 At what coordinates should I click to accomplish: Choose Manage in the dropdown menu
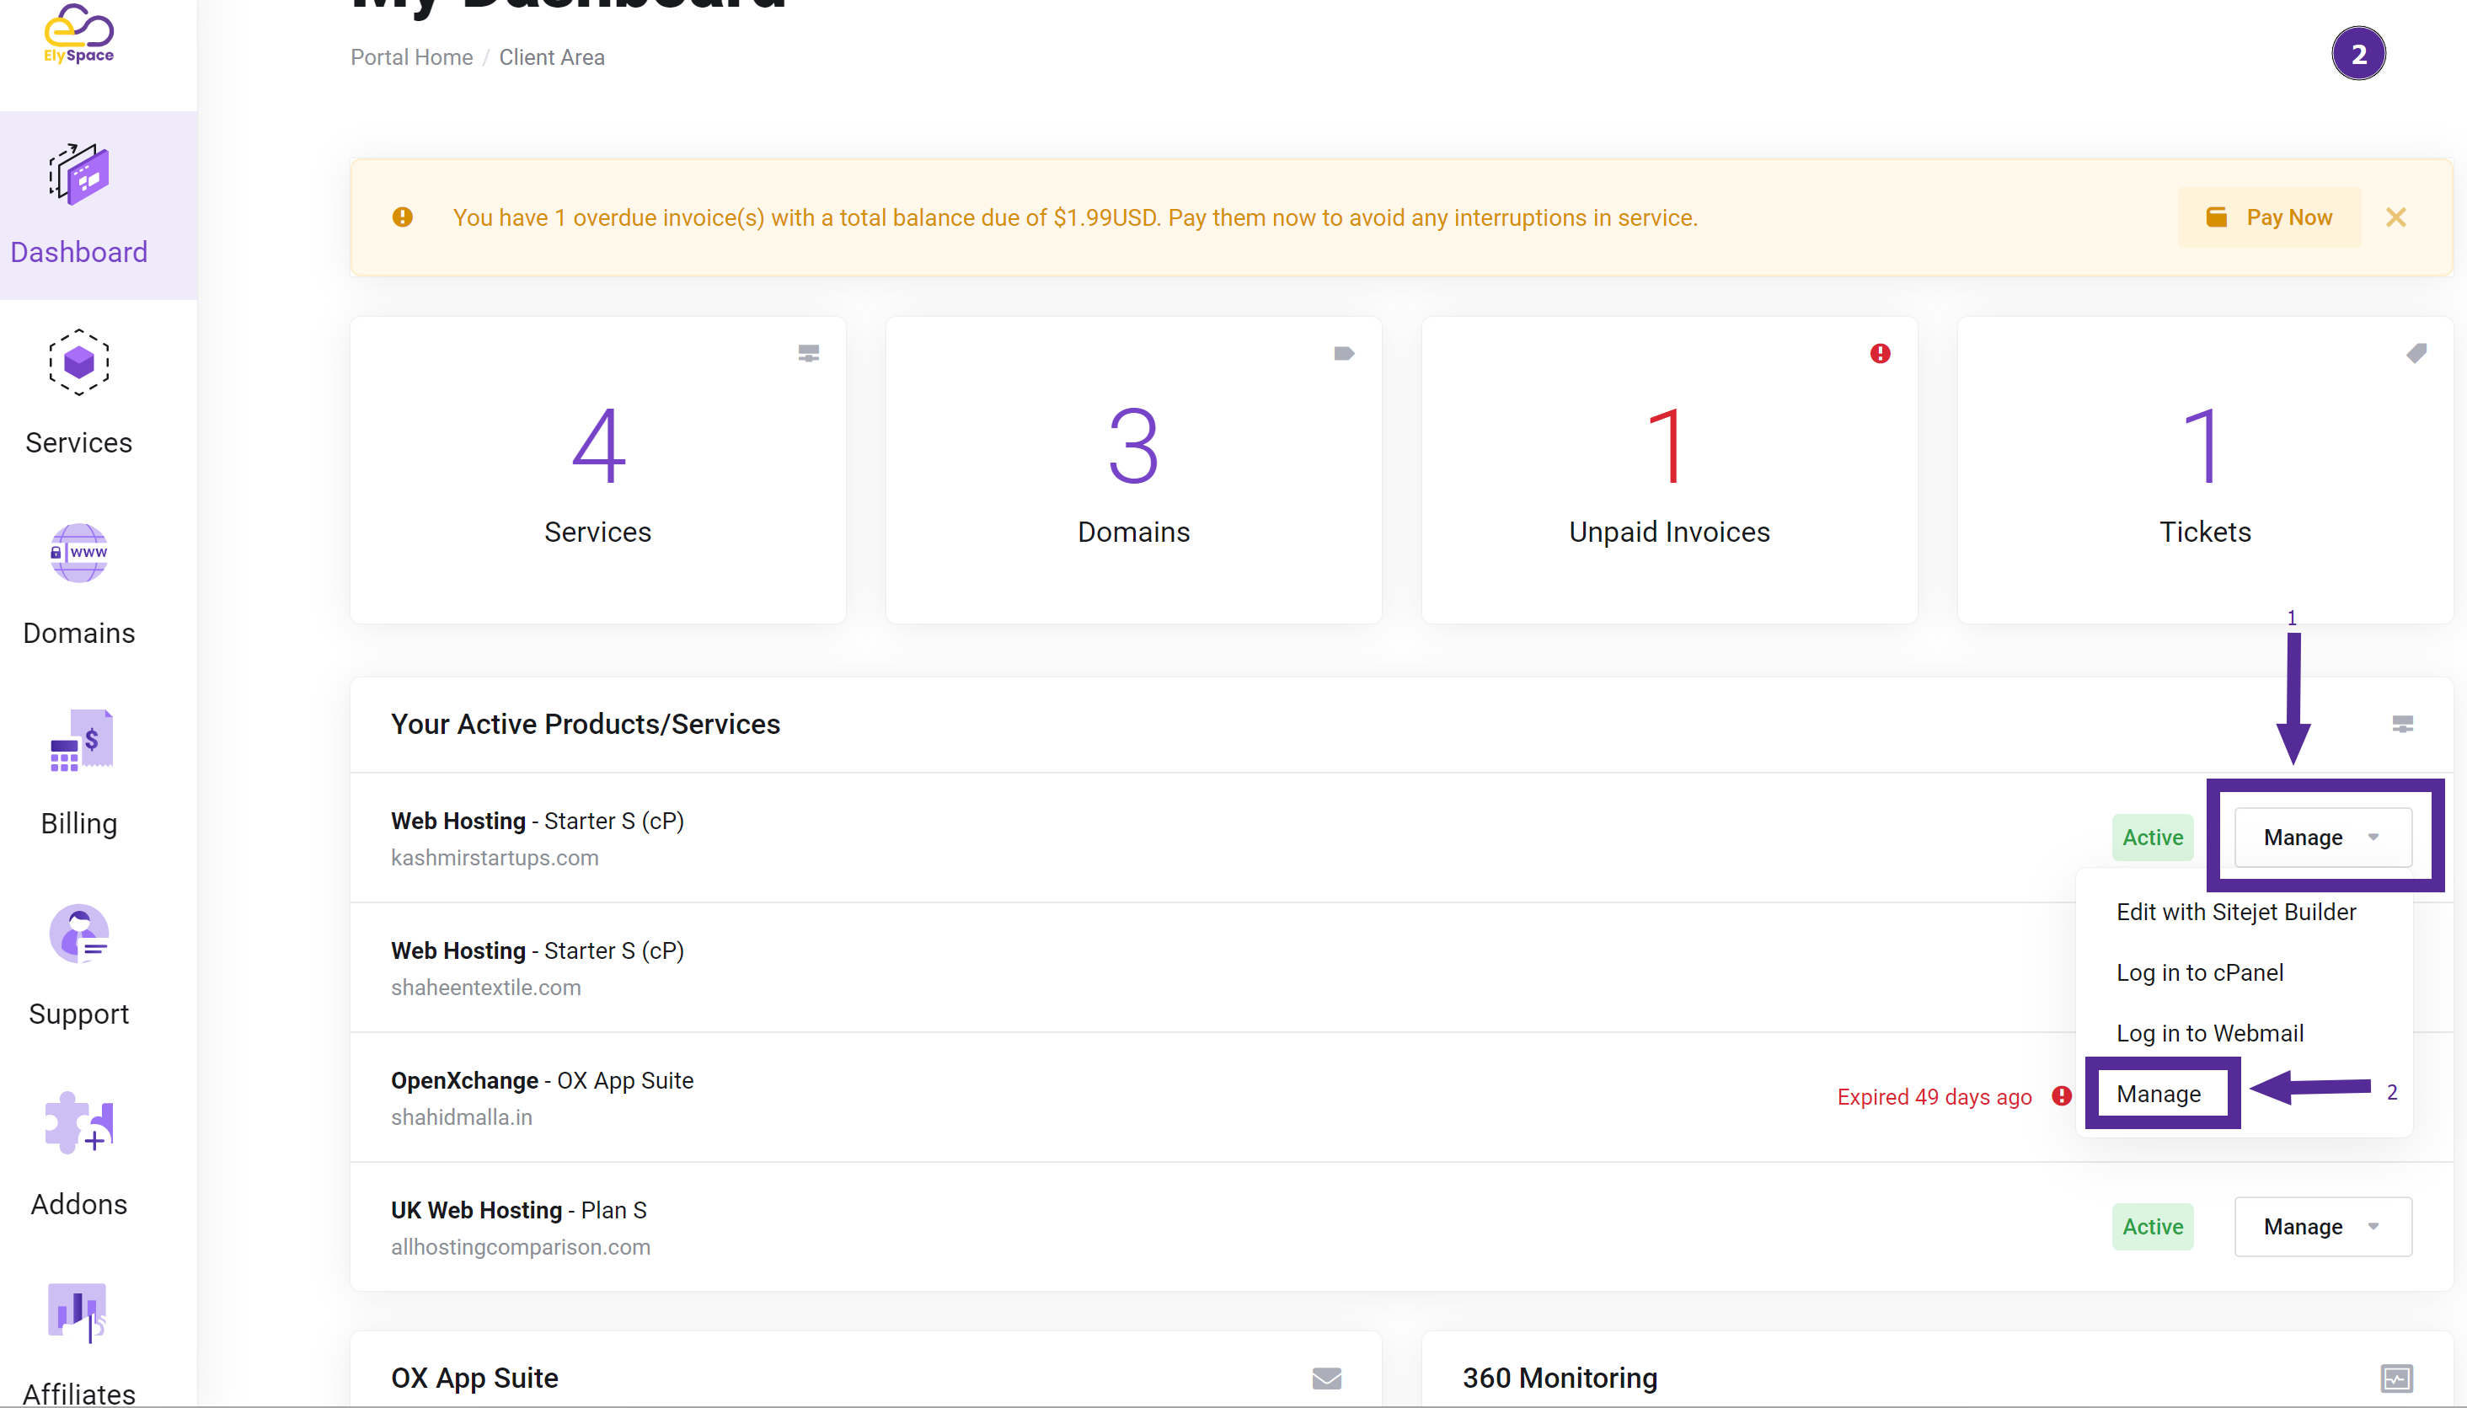(x=2159, y=1095)
